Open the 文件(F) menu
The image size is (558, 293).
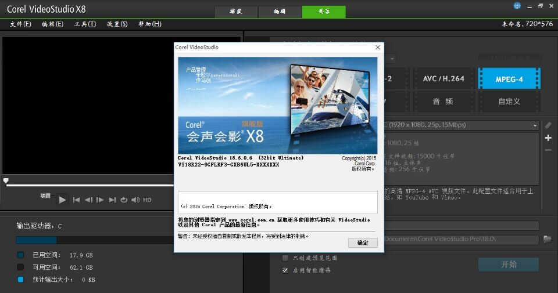[x=21, y=24]
